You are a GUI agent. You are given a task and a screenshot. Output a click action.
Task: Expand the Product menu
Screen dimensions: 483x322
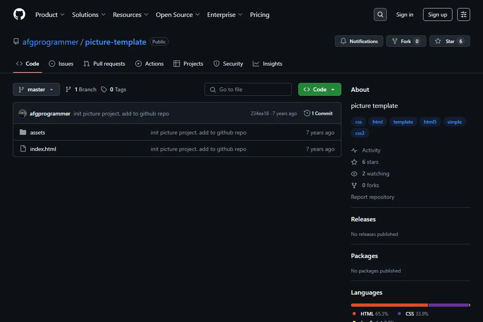[50, 14]
